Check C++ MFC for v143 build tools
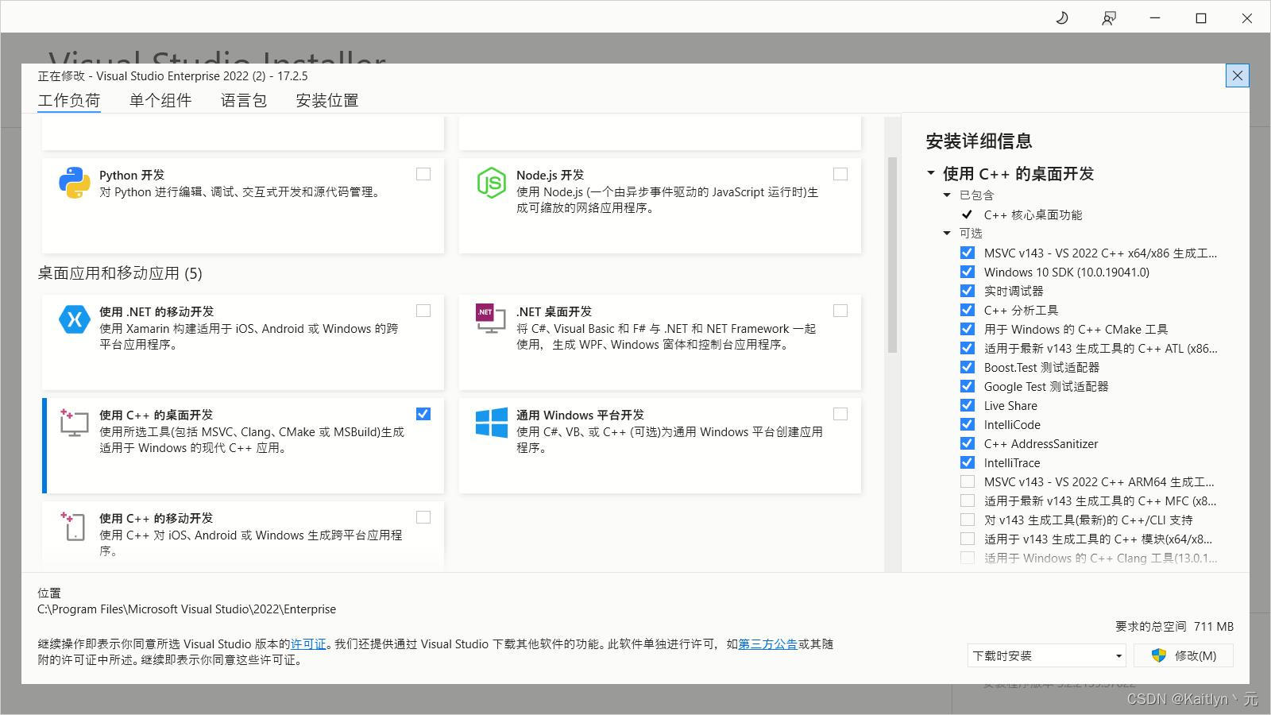Viewport: 1271px width, 715px height. point(967,500)
